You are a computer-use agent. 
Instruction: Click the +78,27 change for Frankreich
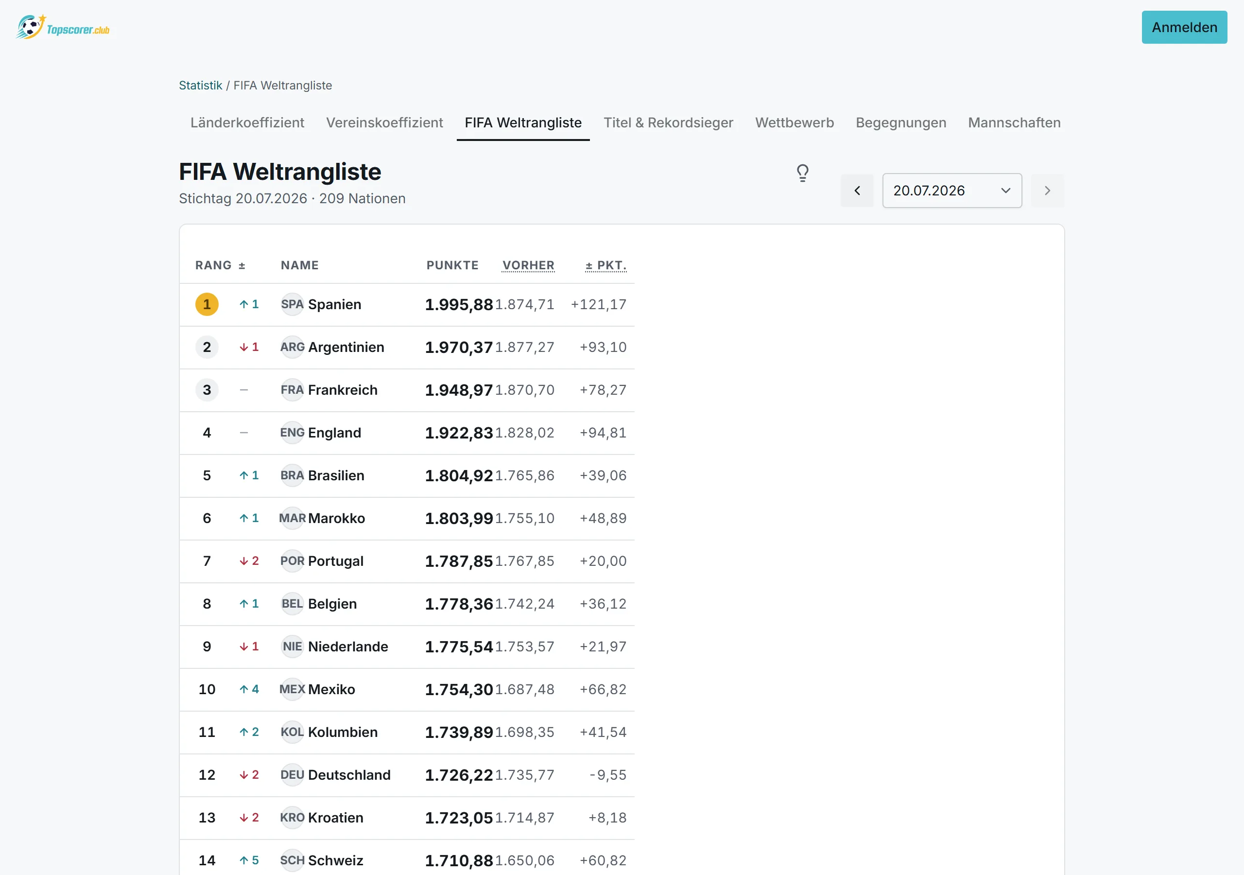[x=603, y=390]
